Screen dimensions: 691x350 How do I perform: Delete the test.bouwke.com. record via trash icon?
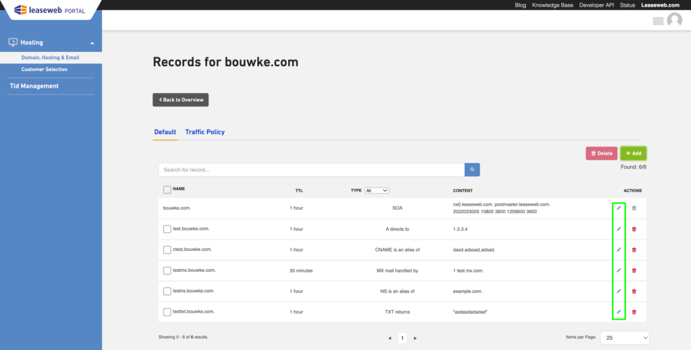[x=634, y=229]
